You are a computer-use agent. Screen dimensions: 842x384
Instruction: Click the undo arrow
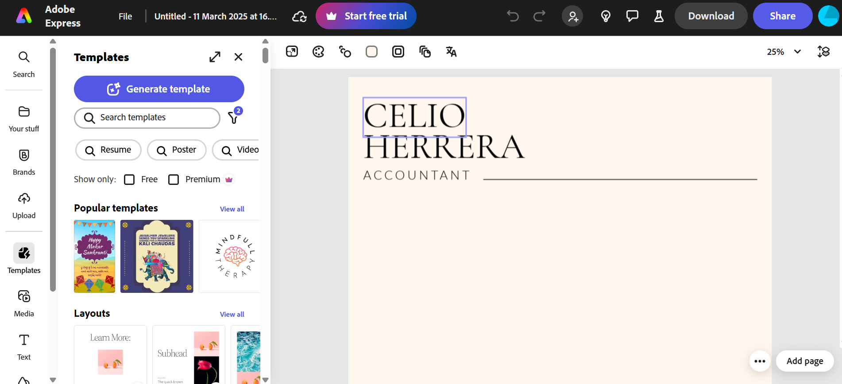tap(513, 16)
